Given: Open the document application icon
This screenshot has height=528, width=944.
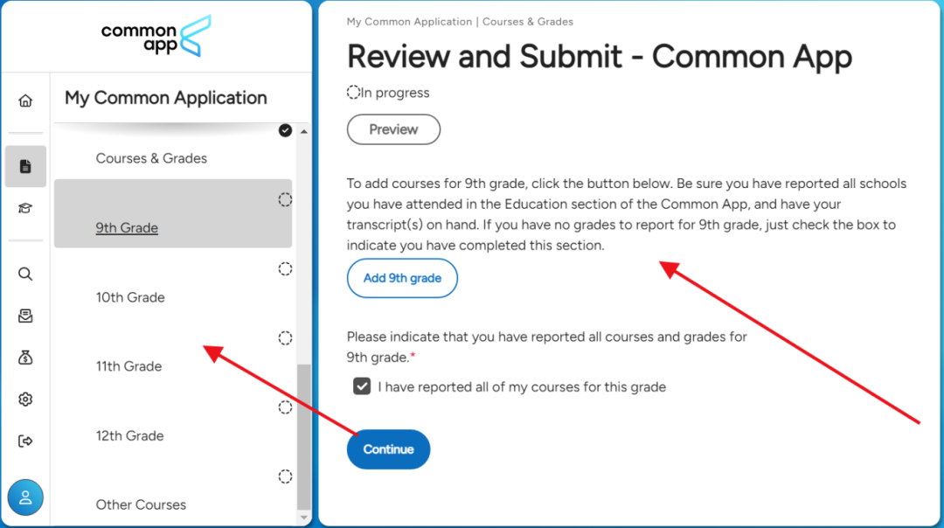Looking at the screenshot, I should (25, 166).
